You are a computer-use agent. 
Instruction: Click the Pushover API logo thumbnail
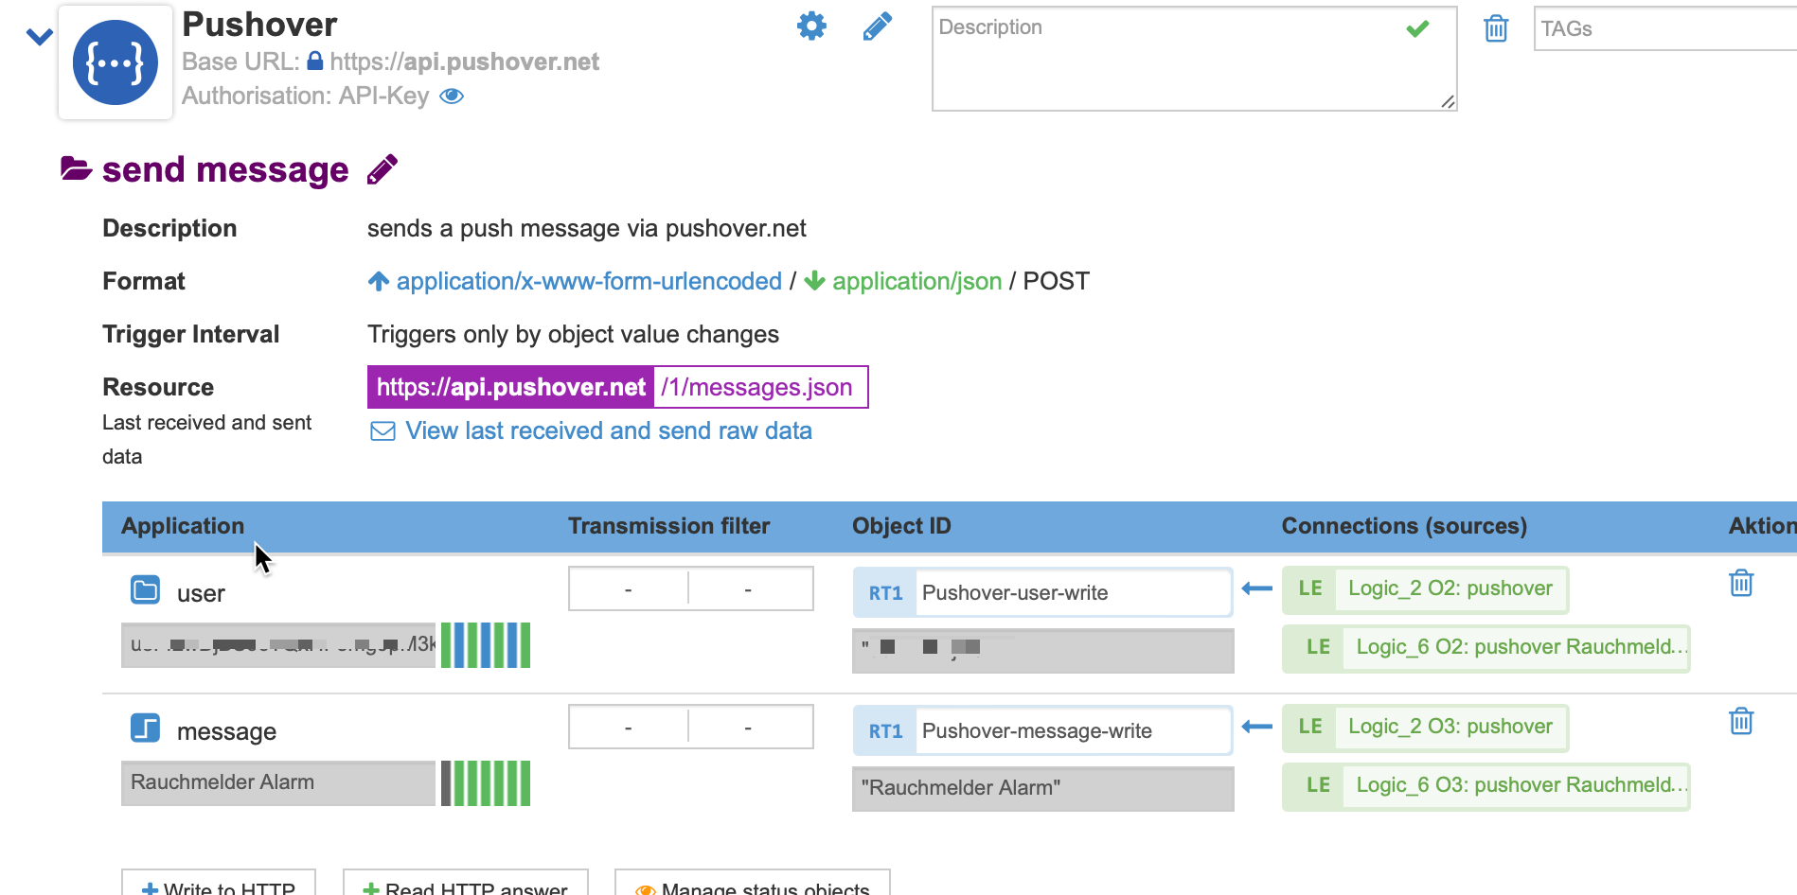(x=116, y=62)
